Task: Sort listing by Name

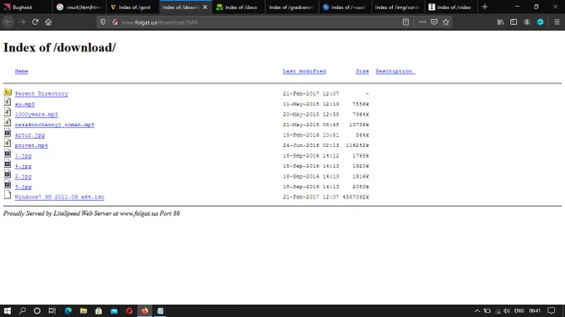Action: point(22,71)
